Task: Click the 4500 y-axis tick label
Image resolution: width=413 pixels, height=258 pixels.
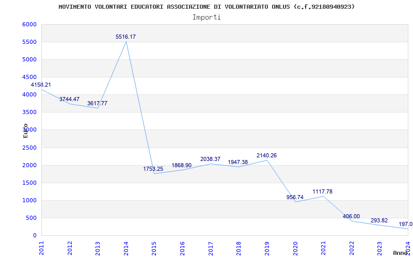Action: coord(29,77)
